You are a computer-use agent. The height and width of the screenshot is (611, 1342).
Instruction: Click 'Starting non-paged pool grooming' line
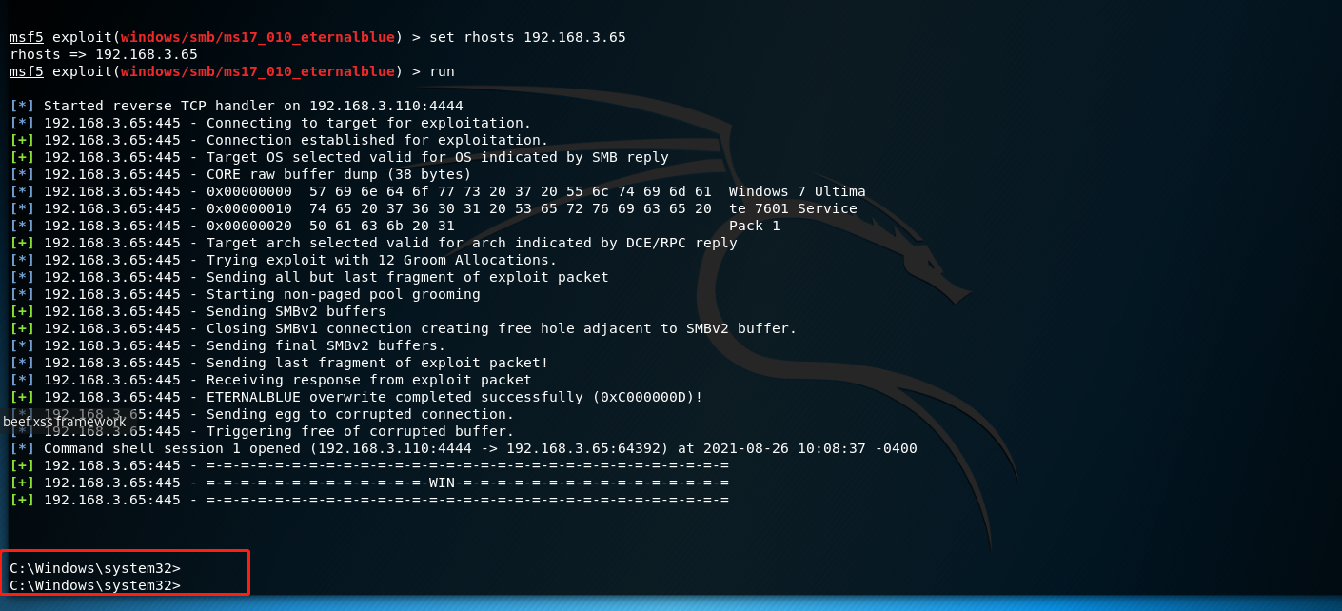point(246,294)
